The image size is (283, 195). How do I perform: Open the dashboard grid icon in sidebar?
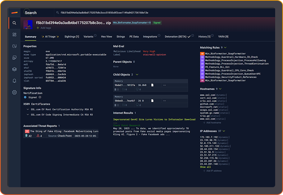14,34
